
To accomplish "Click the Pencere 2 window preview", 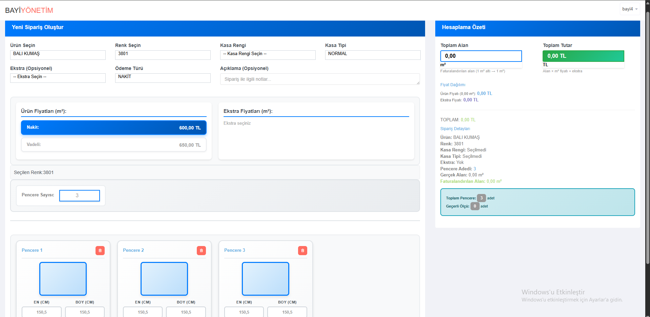I will pyautogui.click(x=164, y=279).
